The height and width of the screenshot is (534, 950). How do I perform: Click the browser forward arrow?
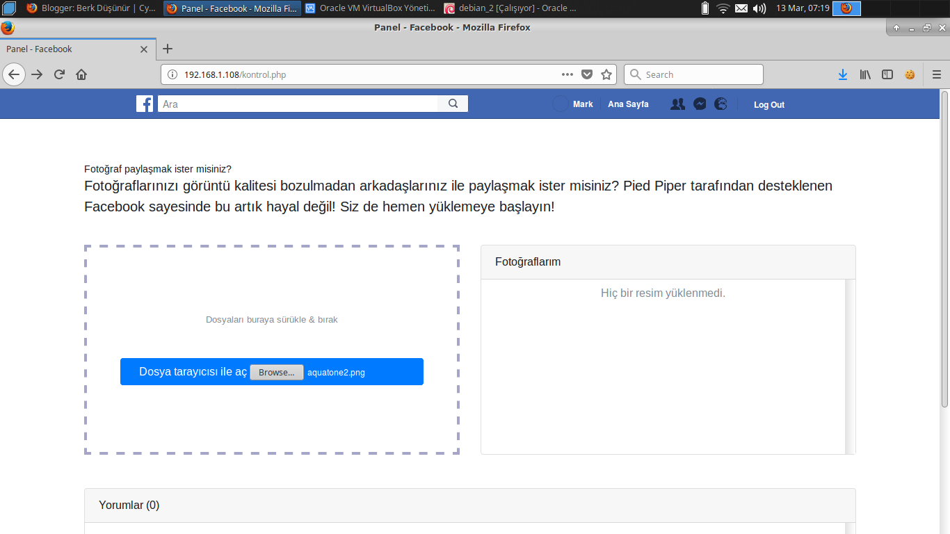pyautogui.click(x=37, y=74)
